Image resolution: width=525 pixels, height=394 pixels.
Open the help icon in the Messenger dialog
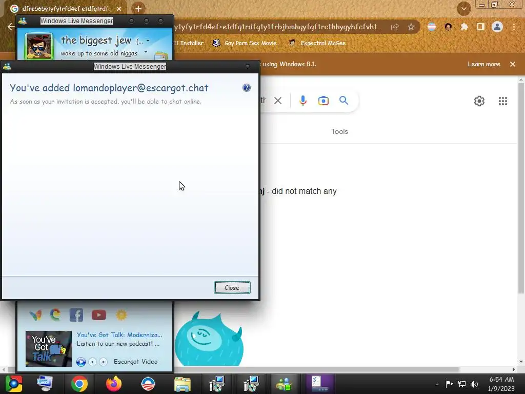pos(247,88)
